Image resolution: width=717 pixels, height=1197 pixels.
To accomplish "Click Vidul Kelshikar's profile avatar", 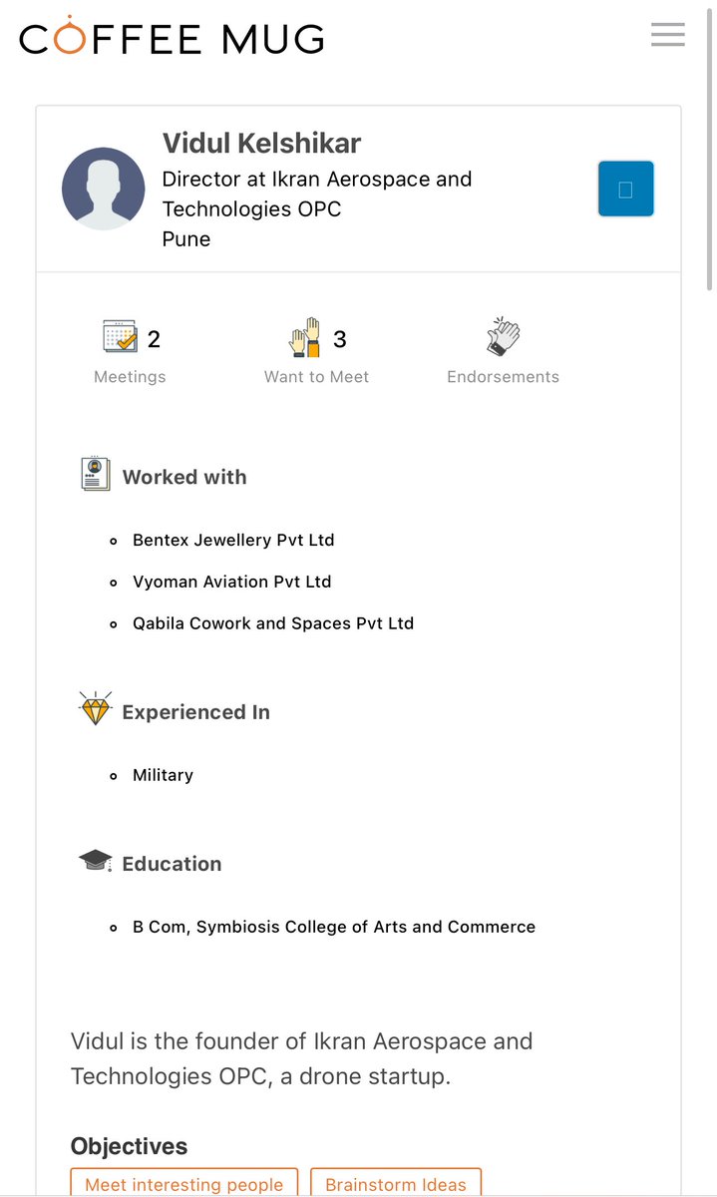I will click(104, 190).
